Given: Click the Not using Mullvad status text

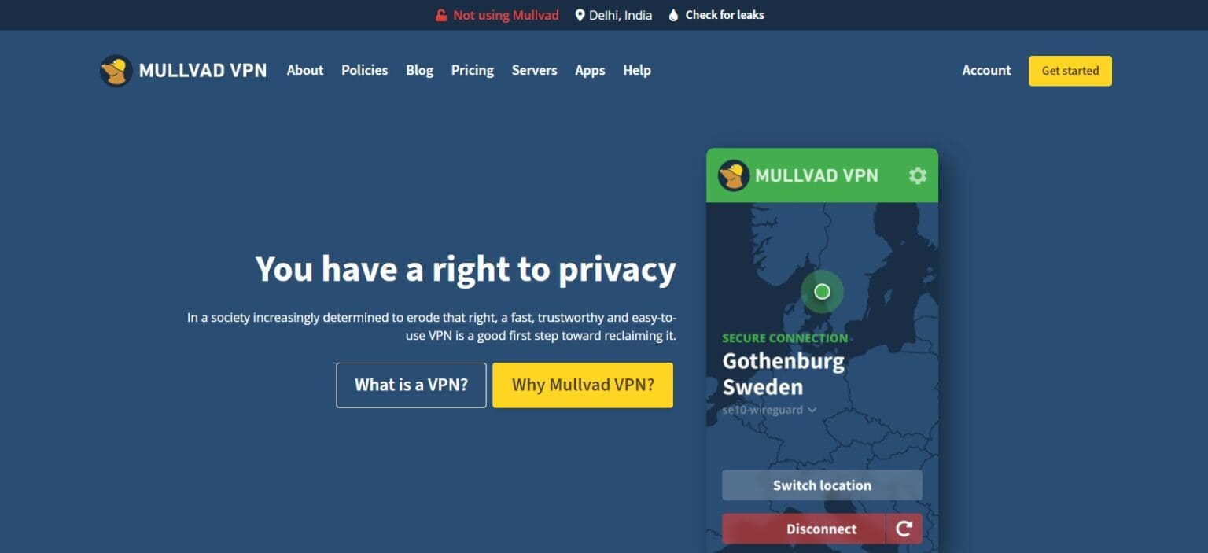Looking at the screenshot, I should point(506,15).
